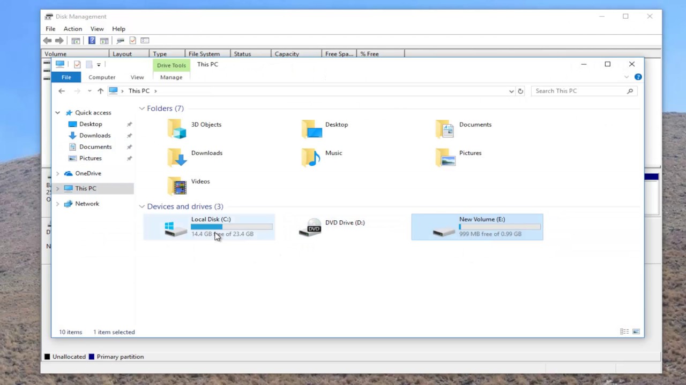Open recent locations dropdown in Explorer

[90, 91]
